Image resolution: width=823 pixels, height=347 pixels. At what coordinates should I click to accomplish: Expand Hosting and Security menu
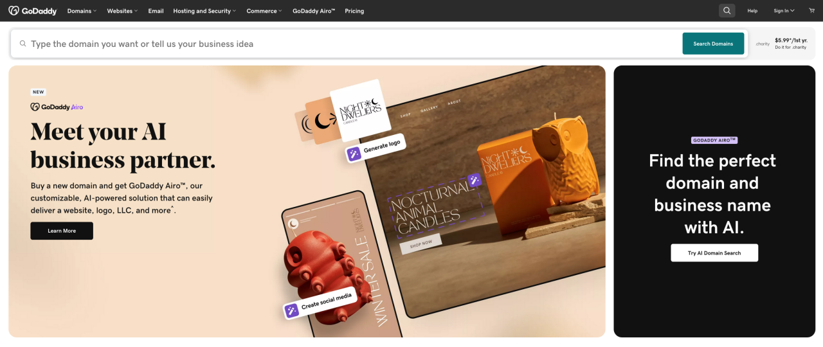(x=204, y=11)
